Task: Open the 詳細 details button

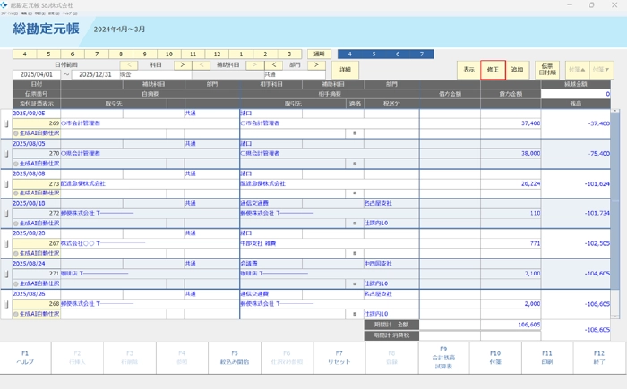Action: click(344, 69)
